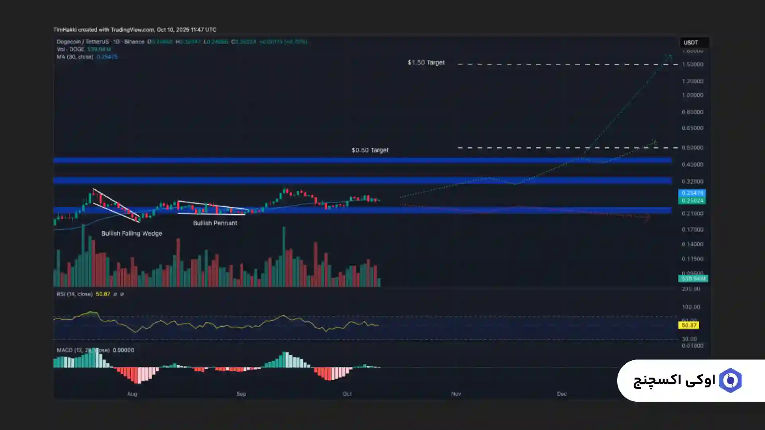The height and width of the screenshot is (430, 765).
Task: Select the Vol · DOGE indicator legend
Action: pyautogui.click(x=71, y=49)
